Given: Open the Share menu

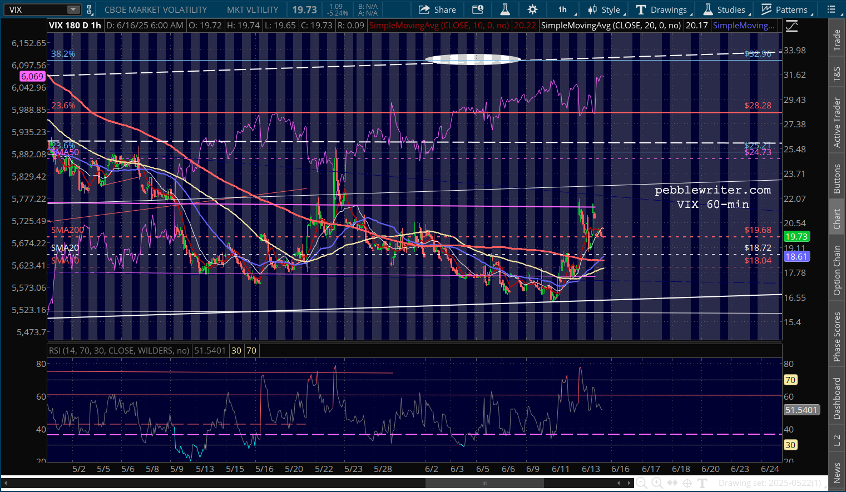Looking at the screenshot, I should pos(437,9).
